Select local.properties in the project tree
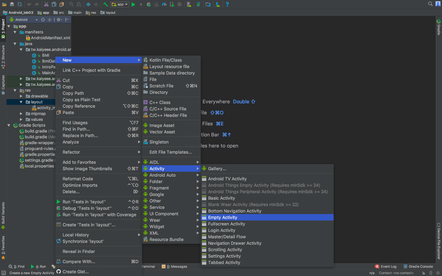Viewport: 442px width, 276px height. 37,166
